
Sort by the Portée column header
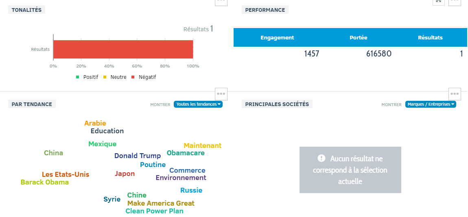[x=359, y=37]
